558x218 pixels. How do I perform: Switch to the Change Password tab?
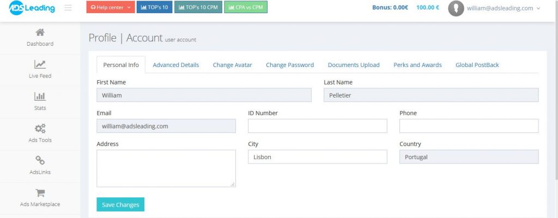(x=290, y=65)
